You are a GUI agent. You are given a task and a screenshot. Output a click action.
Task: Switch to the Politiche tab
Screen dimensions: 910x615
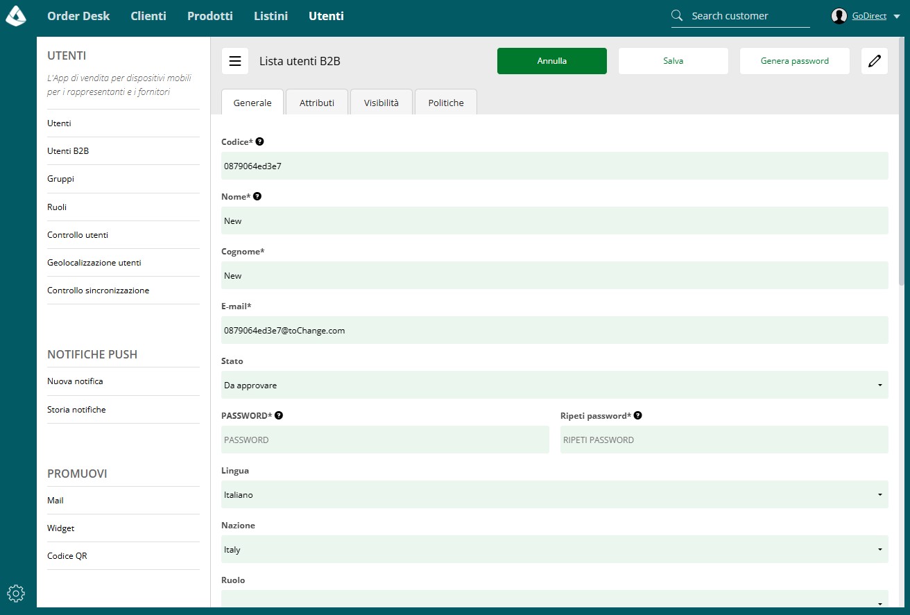(x=446, y=102)
